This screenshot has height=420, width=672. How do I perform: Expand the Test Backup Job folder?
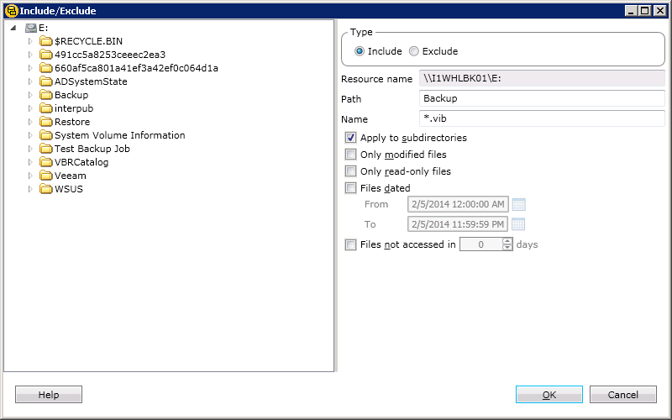30,149
